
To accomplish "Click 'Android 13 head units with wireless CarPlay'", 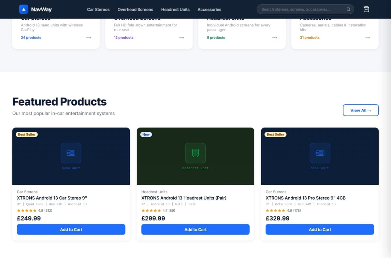I will pos(52,27).
